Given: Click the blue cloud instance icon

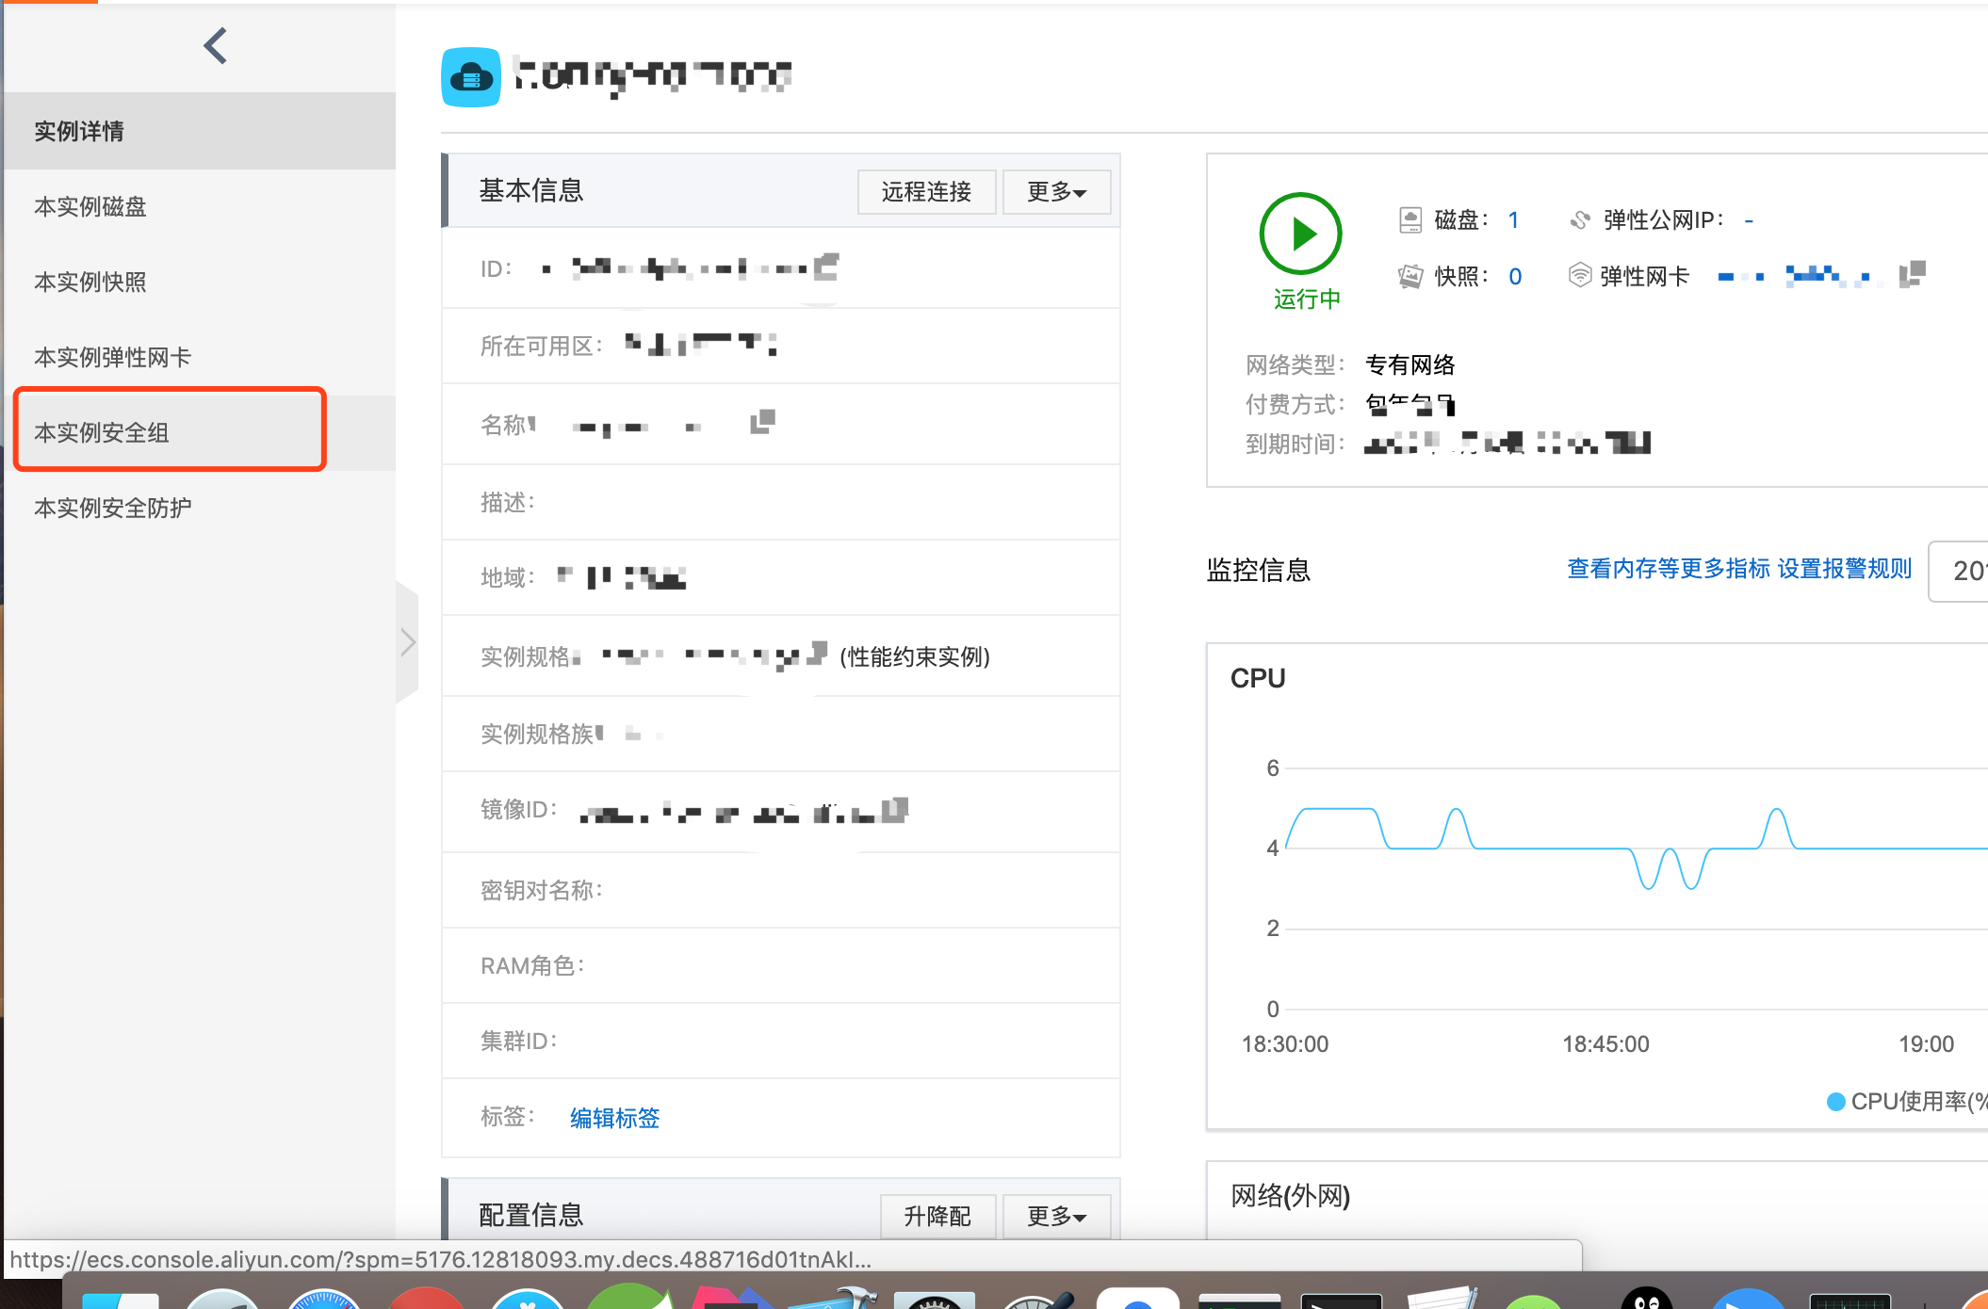Looking at the screenshot, I should pos(471,77).
